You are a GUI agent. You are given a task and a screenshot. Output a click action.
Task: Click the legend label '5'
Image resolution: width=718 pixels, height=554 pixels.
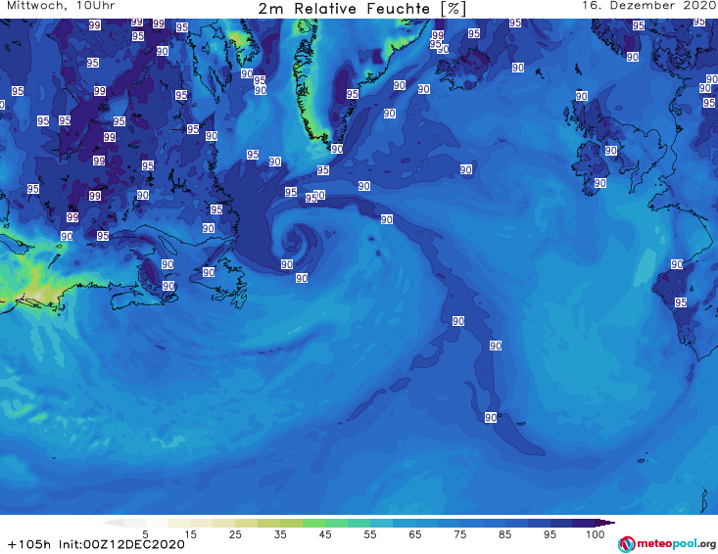[145, 534]
